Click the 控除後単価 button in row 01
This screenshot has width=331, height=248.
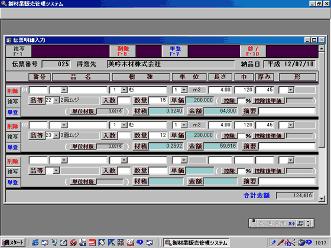[268, 100]
